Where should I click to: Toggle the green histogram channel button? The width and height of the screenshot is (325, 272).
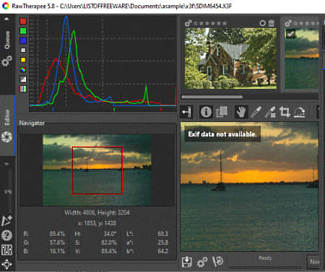[x=23, y=31]
